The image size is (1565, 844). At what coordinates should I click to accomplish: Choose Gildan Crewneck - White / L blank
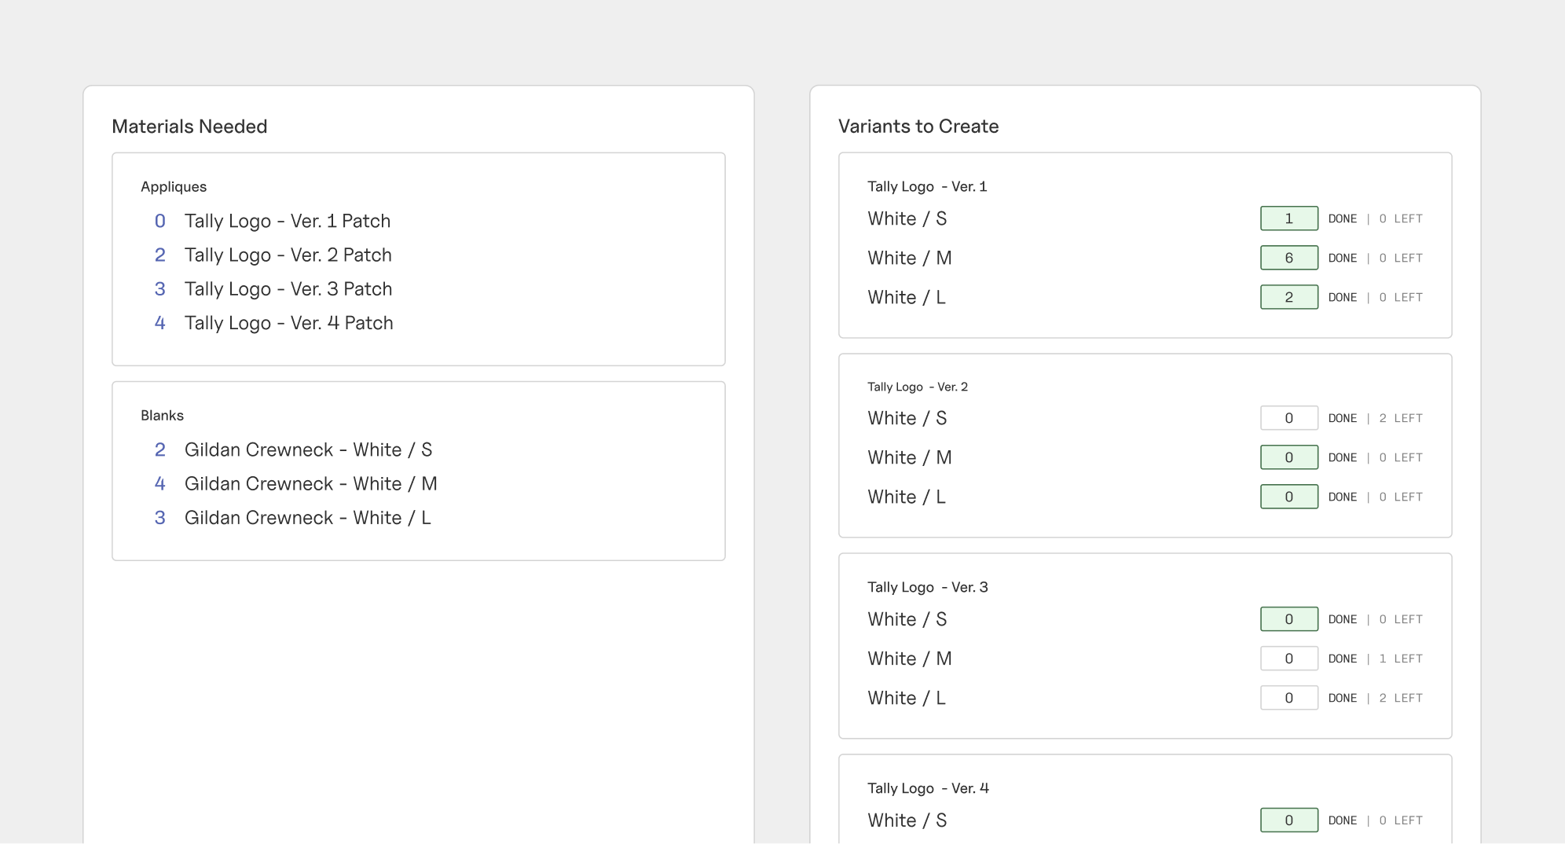(307, 518)
